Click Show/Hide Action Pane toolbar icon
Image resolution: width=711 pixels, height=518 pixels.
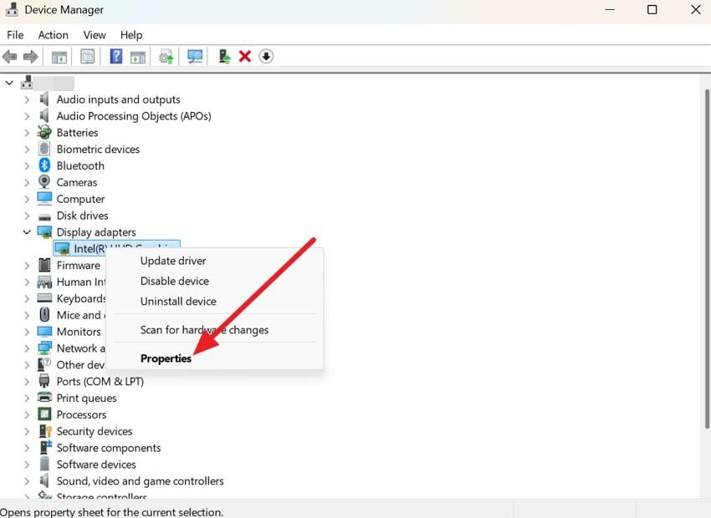tap(138, 57)
